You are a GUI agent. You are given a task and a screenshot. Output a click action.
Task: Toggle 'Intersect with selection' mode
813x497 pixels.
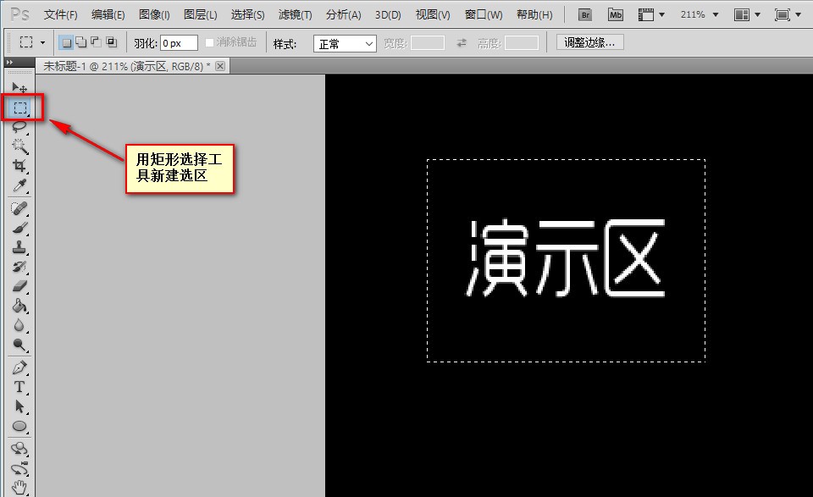111,42
